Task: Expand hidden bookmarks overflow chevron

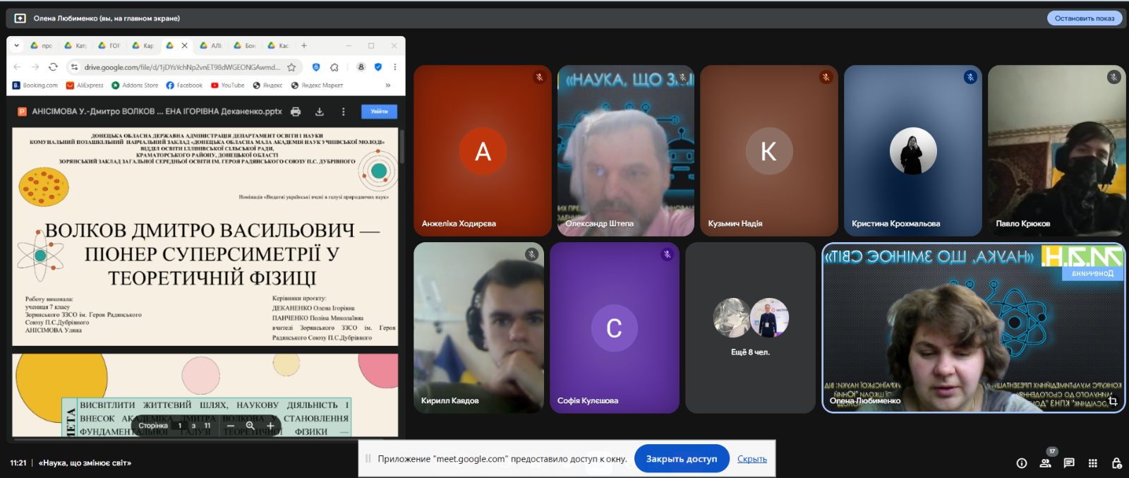Action: (387, 85)
